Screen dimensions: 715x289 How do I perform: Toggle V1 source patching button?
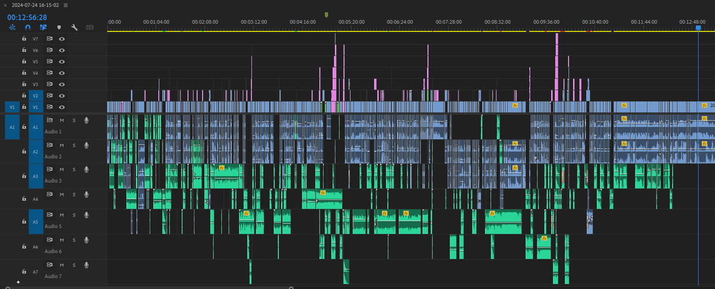pyautogui.click(x=12, y=107)
